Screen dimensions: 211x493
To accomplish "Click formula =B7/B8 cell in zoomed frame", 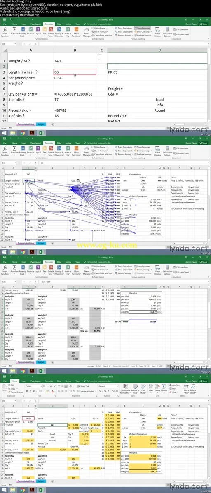I will [75, 110].
